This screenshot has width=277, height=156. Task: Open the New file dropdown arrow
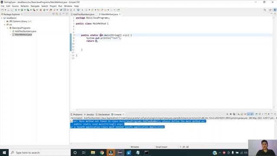[x=5, y=10]
